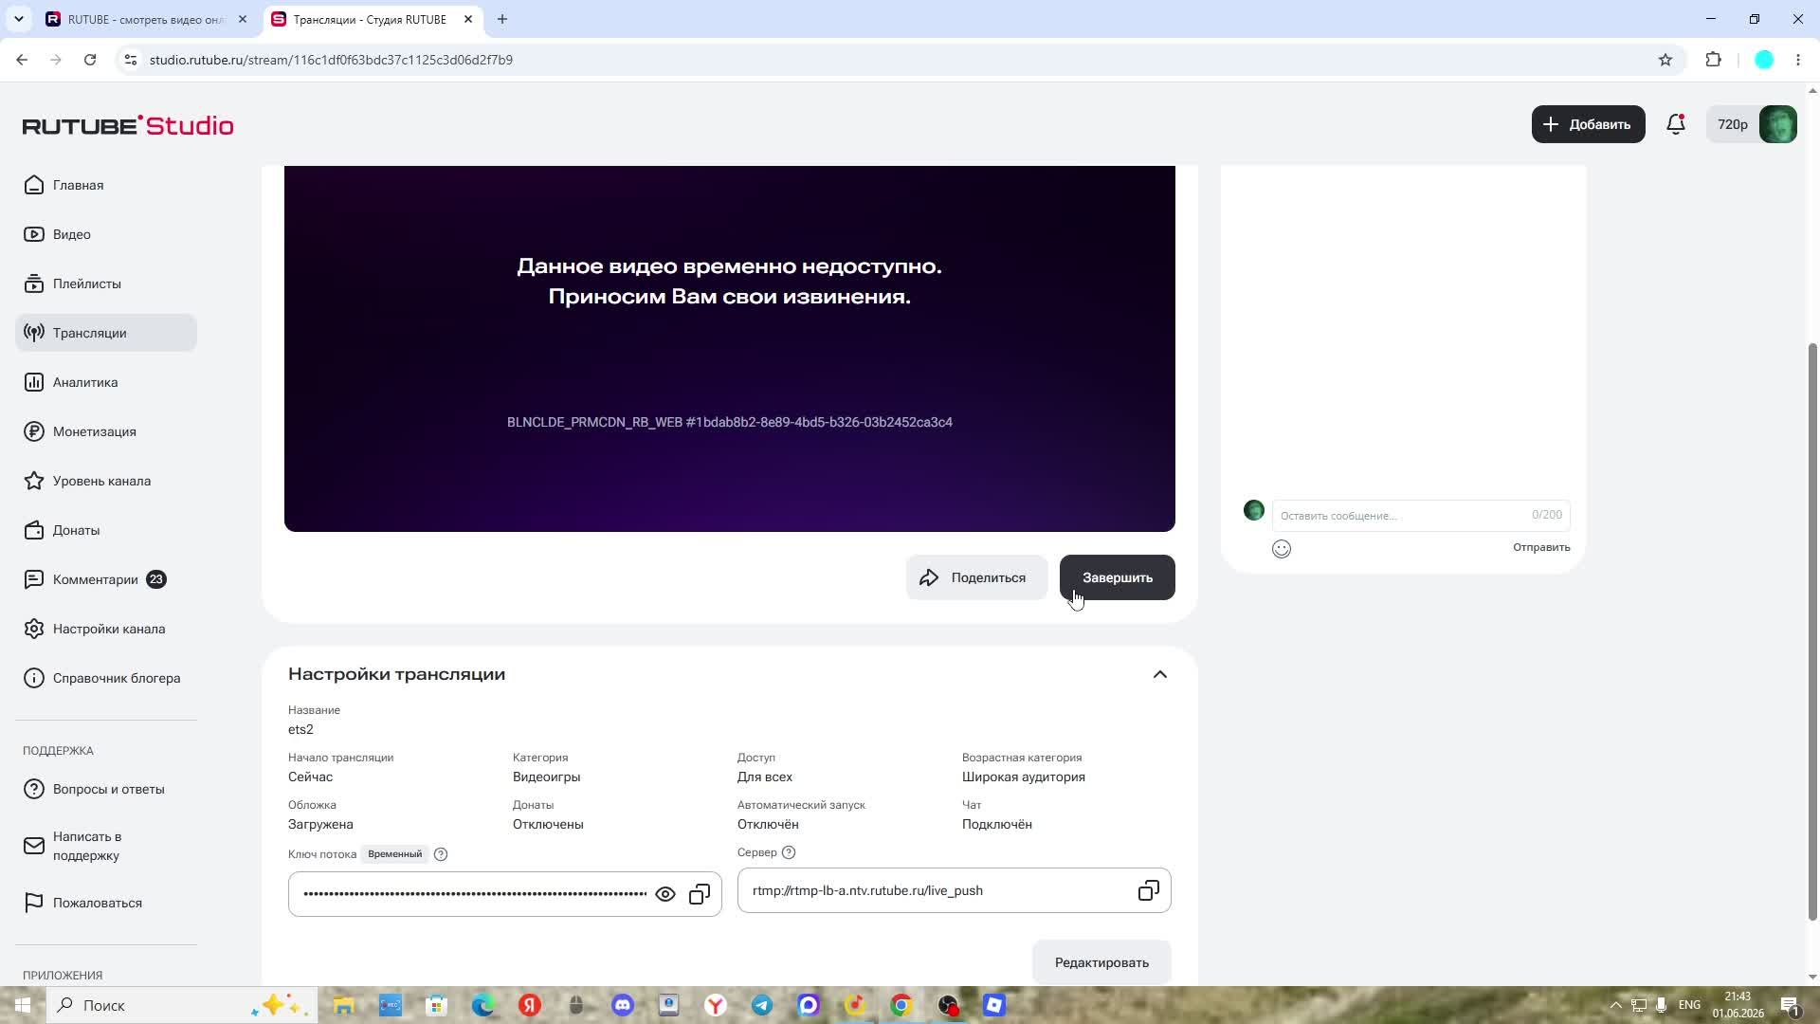Click the stream name ets2
Image resolution: width=1820 pixels, height=1024 pixels.
[300, 729]
